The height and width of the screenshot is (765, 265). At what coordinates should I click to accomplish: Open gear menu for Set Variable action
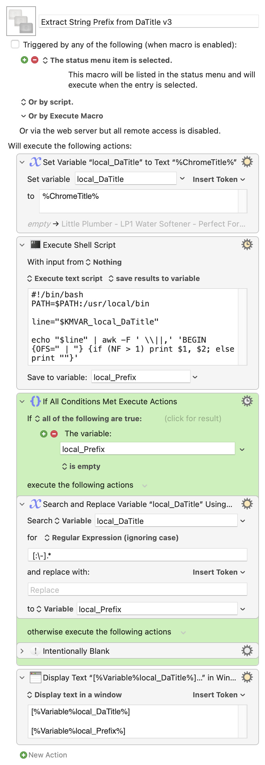tap(247, 162)
